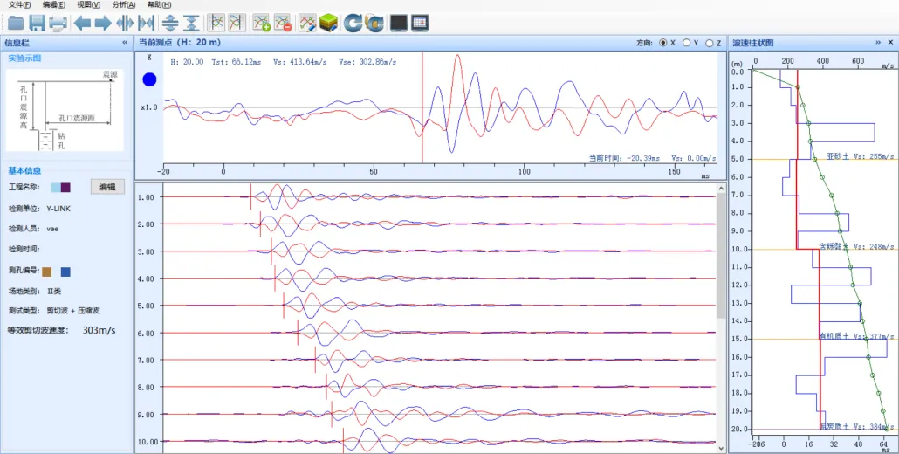Click the purple project name color swatch
899x454 pixels.
66,187
